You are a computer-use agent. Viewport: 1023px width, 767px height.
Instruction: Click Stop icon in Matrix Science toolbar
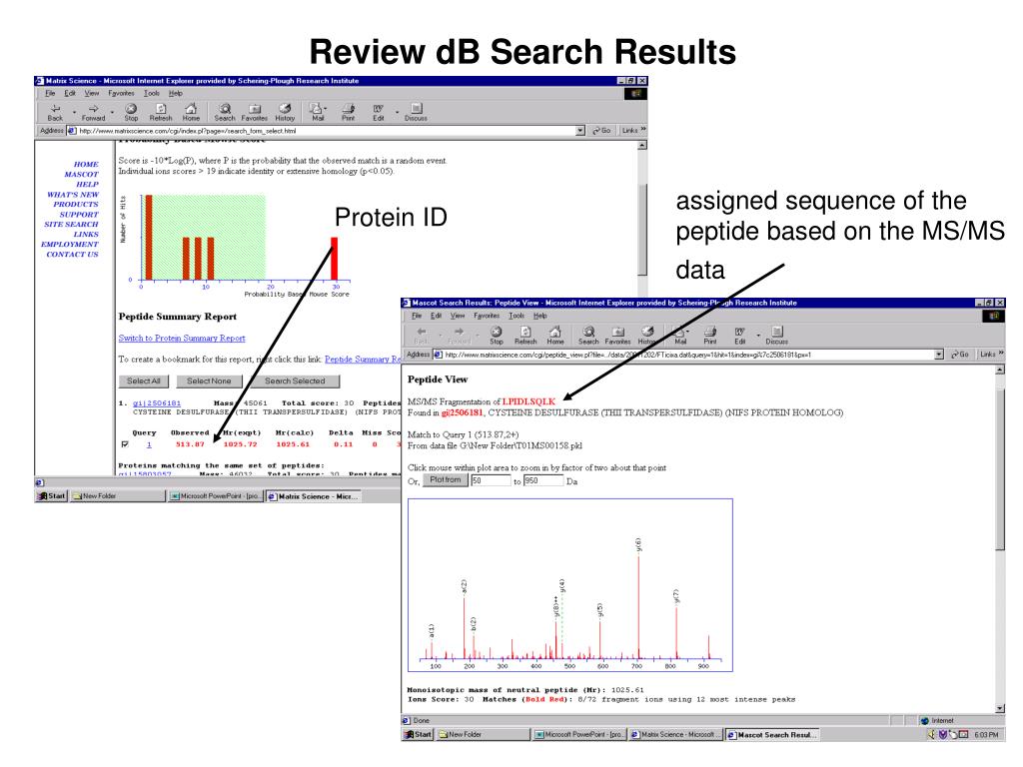(x=131, y=112)
